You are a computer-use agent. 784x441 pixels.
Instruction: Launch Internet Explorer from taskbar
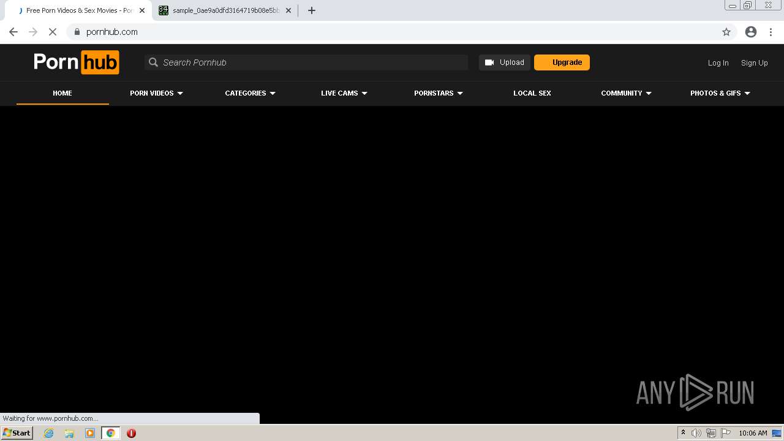pos(49,433)
